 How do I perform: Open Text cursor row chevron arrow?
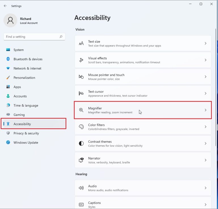[206, 93]
